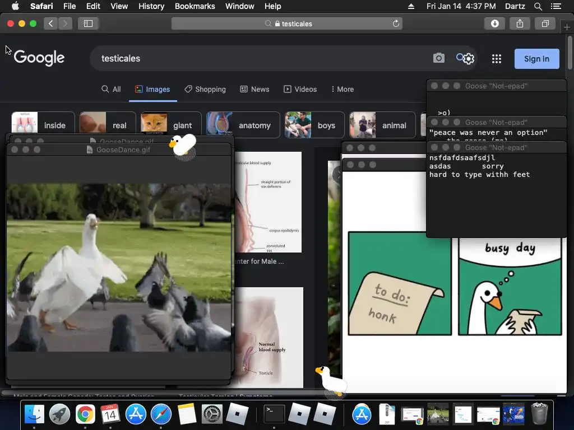Filter images by the inside chip
Image resolution: width=574 pixels, height=430 pixels.
43,125
